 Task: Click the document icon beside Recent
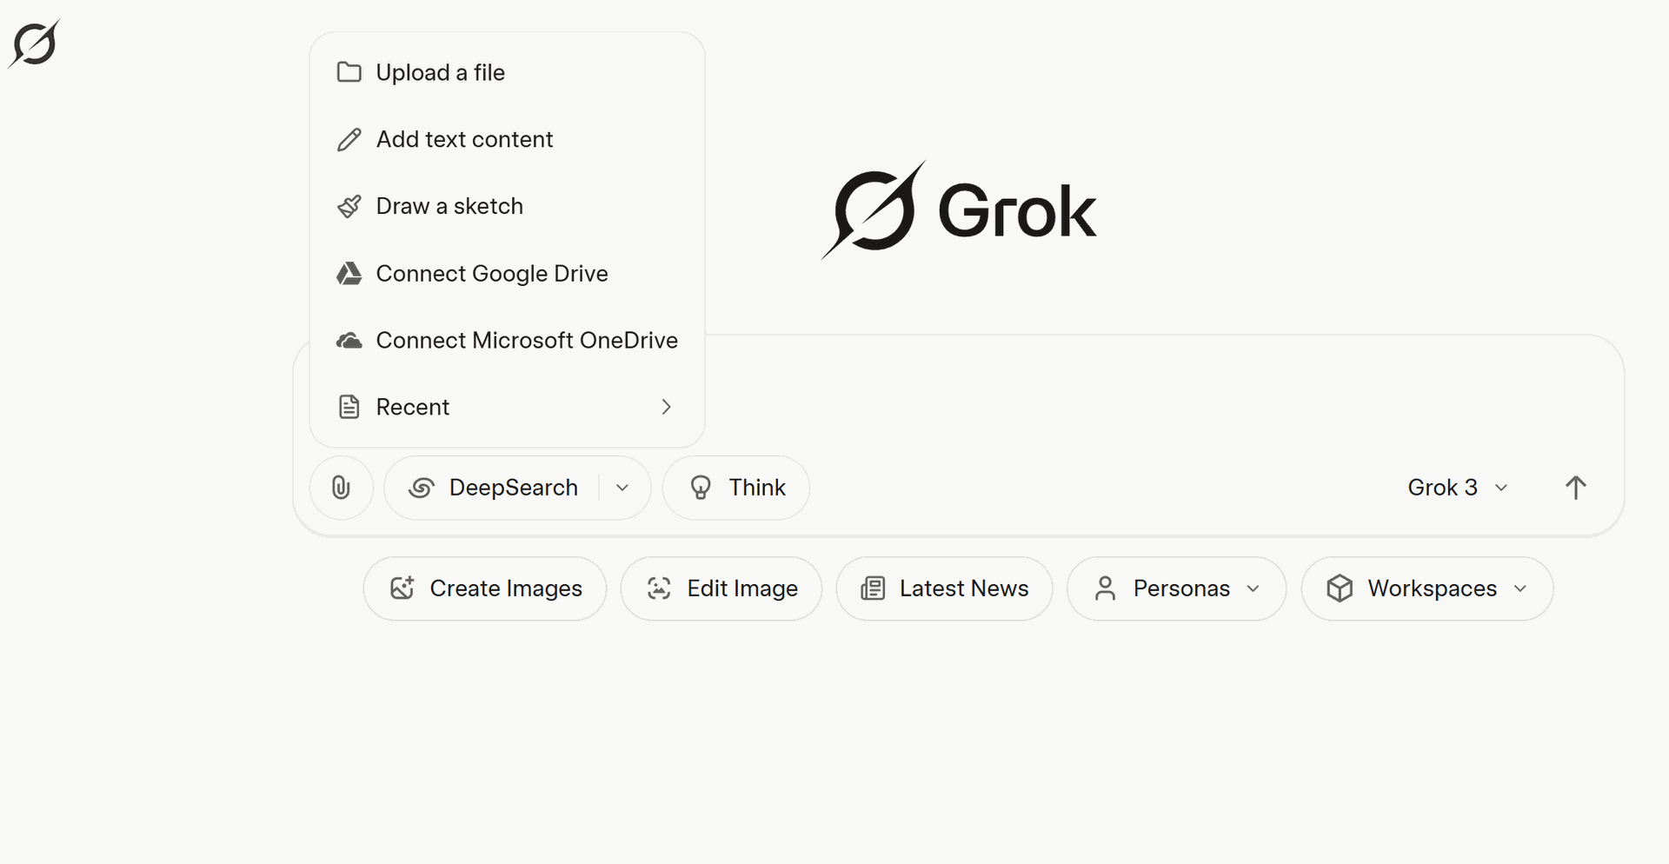point(349,407)
